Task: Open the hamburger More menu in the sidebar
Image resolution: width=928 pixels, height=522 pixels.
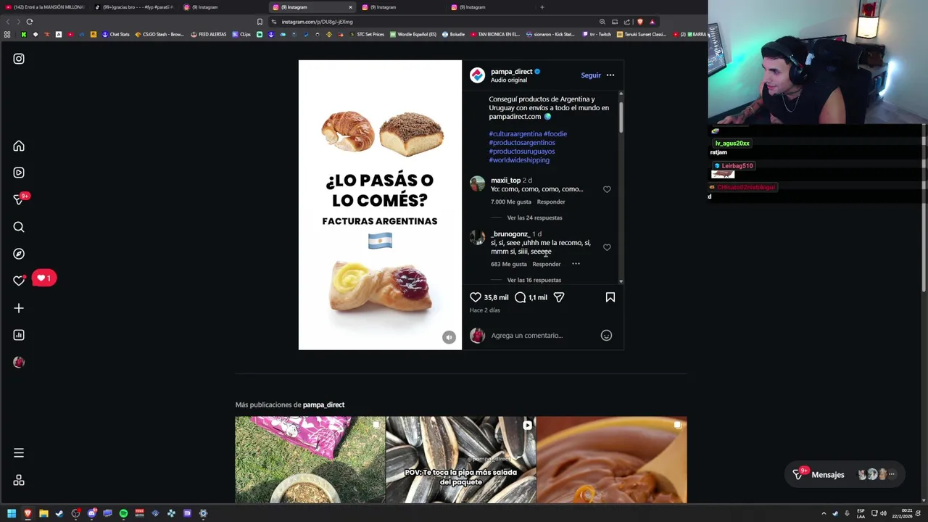Action: [19, 453]
